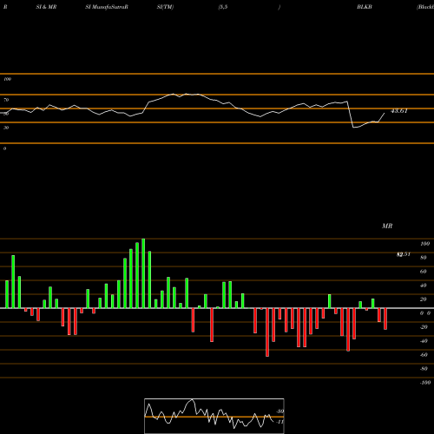Click the longest red bar in MR histogram

pos(267,332)
